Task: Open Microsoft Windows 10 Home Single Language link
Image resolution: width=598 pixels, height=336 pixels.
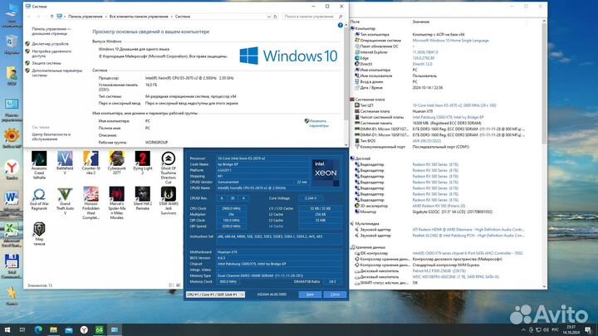Action: (x=450, y=41)
